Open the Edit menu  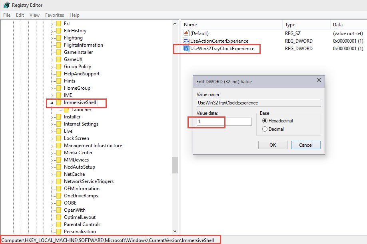[20, 15]
